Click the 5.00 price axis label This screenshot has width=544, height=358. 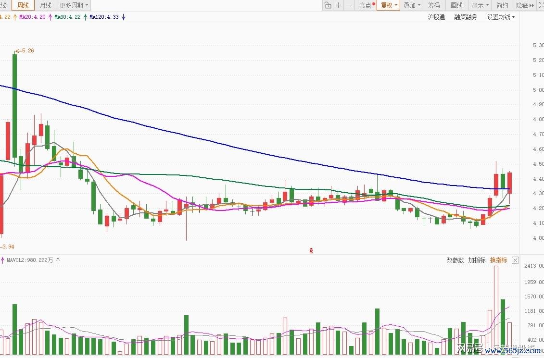click(538, 90)
